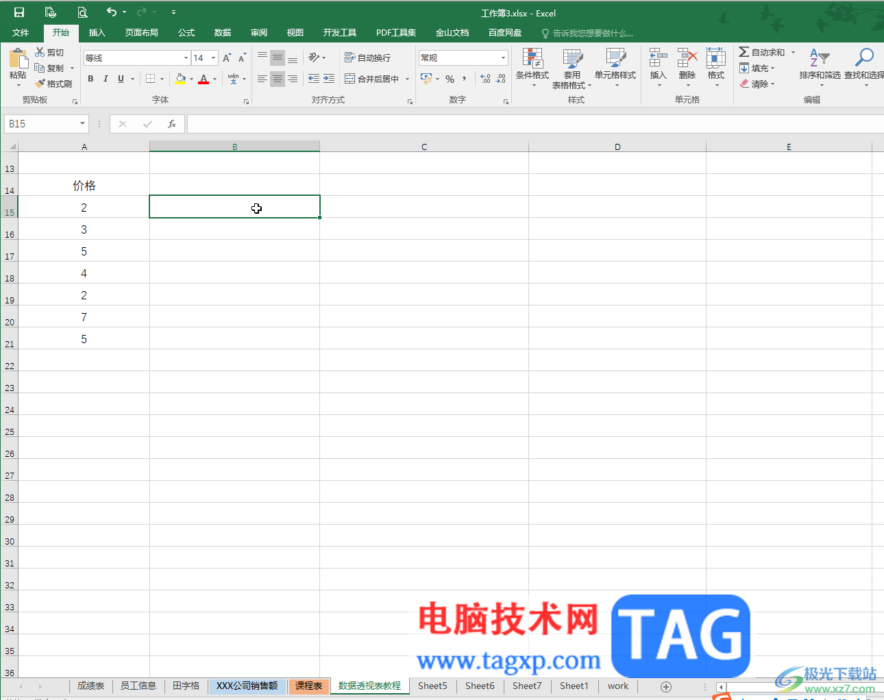
Task: Click the align left icon
Action: tap(262, 79)
